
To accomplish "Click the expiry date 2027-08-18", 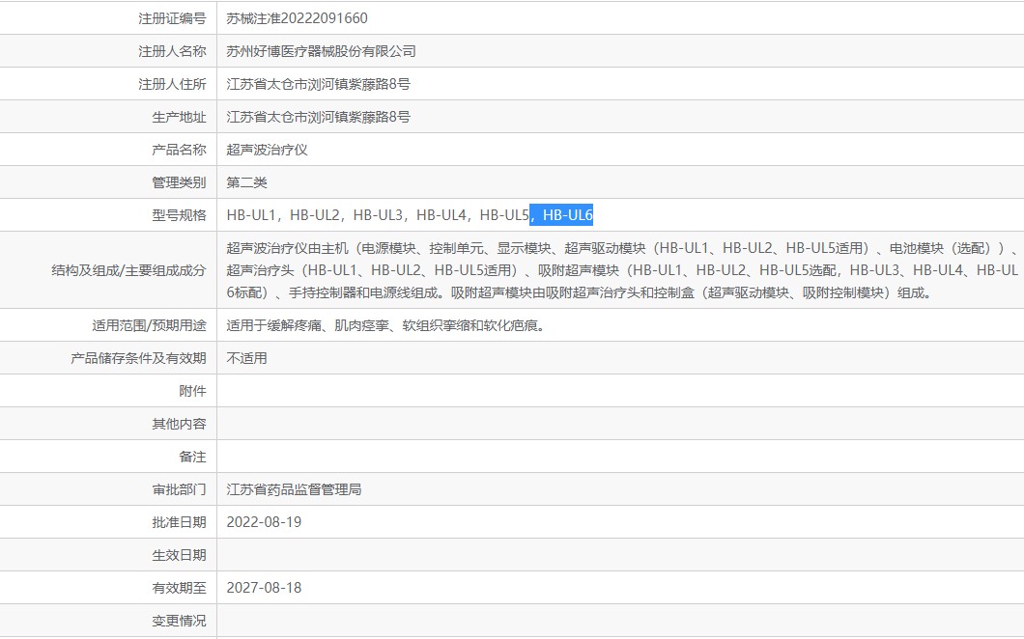I will tap(264, 588).
